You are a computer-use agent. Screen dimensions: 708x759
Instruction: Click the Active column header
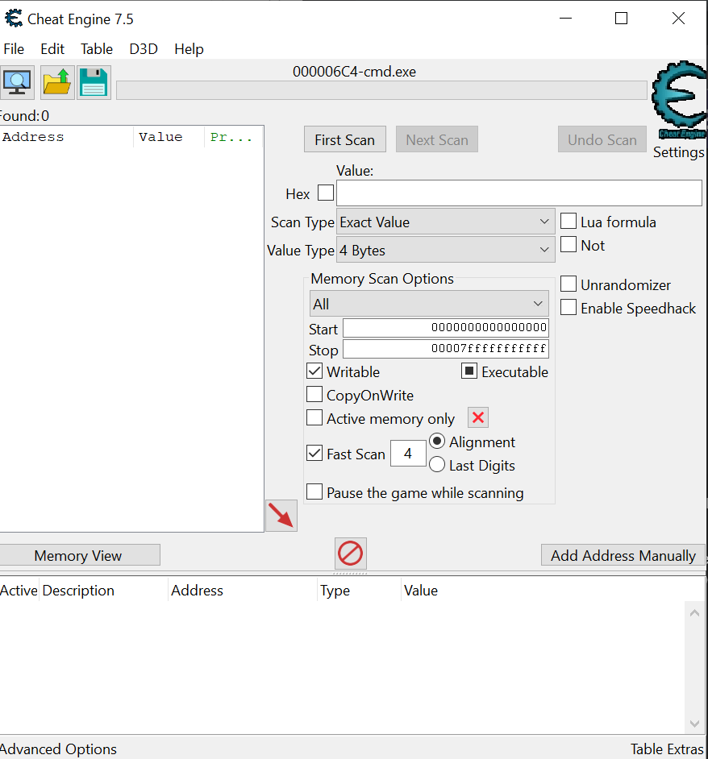19,590
